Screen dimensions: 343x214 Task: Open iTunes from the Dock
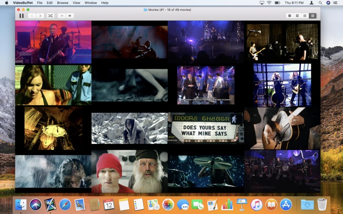[x=256, y=205]
